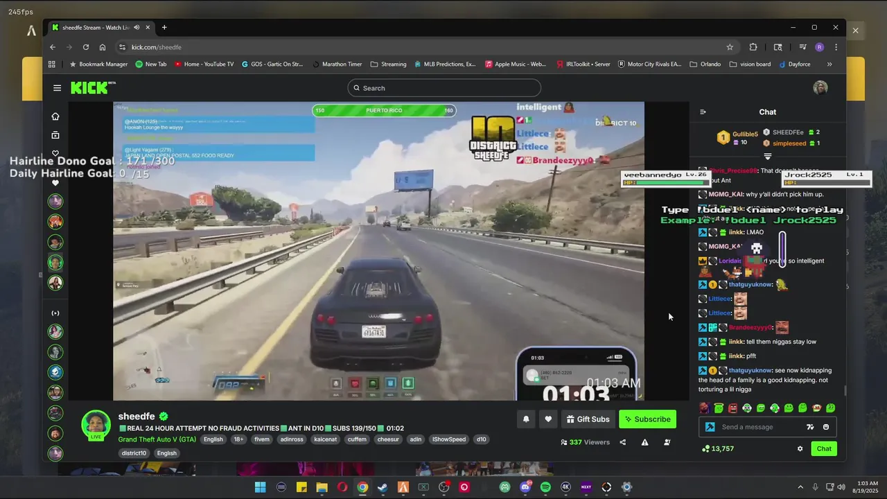Click the chat identity badge in the message box

coord(710,427)
